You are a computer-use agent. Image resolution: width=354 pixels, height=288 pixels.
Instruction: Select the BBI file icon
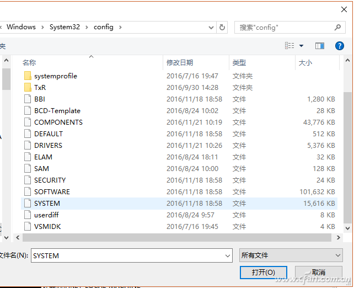click(x=28, y=99)
